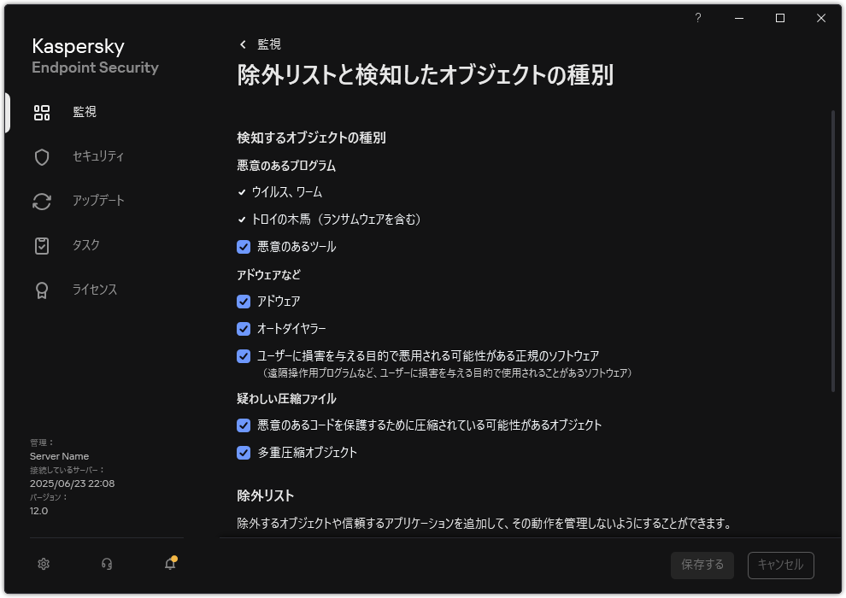846x598 pixels.
Task: Uncheck ユーザーに損害を与える正規のソフトウェア
Action: 244,355
